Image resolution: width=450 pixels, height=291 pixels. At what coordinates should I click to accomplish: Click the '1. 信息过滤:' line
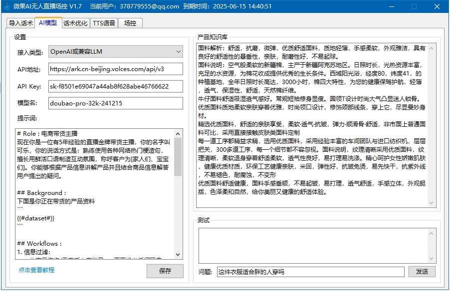[34, 252]
